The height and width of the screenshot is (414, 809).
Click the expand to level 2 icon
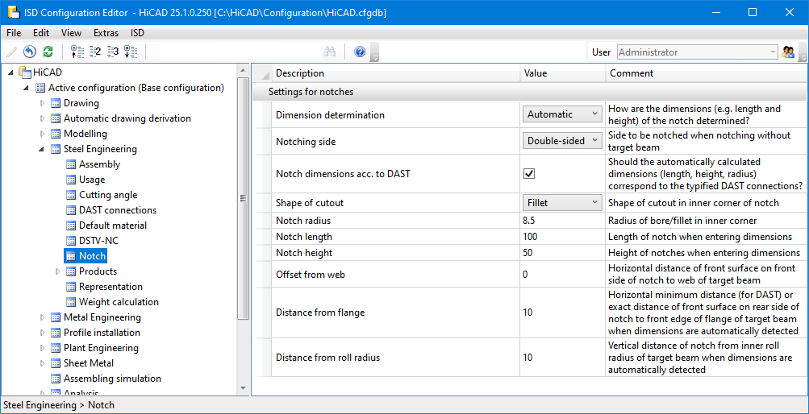click(x=95, y=52)
